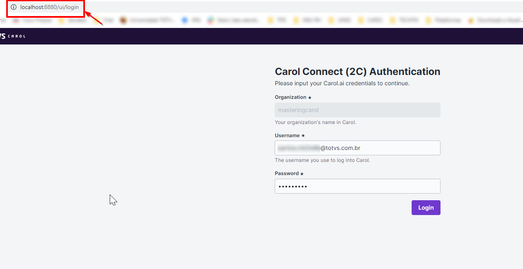The height and width of the screenshot is (269, 523).
Task: Click 'Your organization's name in Carol.' hint
Action: click(x=316, y=122)
